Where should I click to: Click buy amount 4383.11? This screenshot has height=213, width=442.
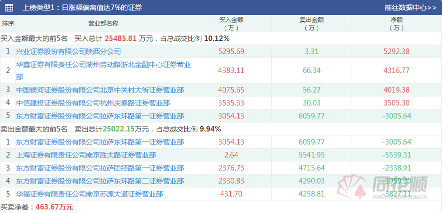(x=231, y=70)
